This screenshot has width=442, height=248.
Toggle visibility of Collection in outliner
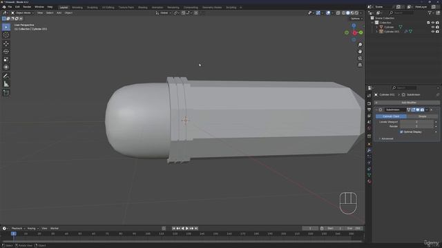(433, 23)
